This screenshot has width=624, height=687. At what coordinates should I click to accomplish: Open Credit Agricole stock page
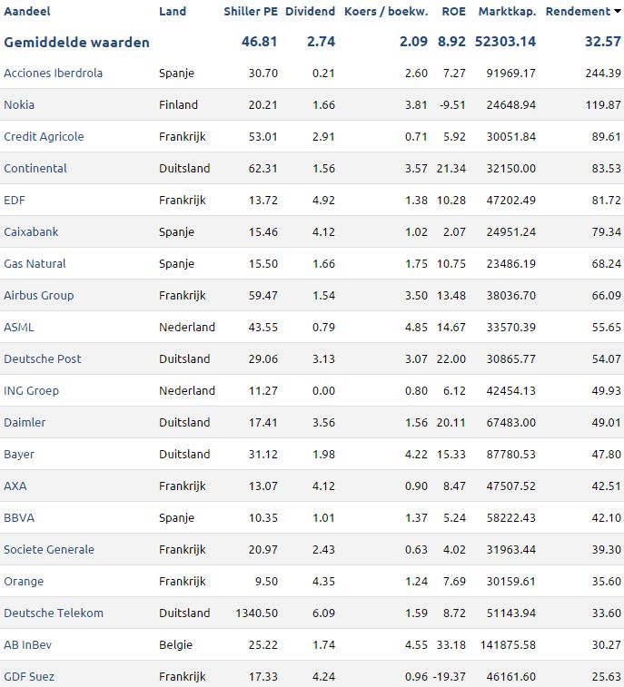pyautogui.click(x=44, y=136)
